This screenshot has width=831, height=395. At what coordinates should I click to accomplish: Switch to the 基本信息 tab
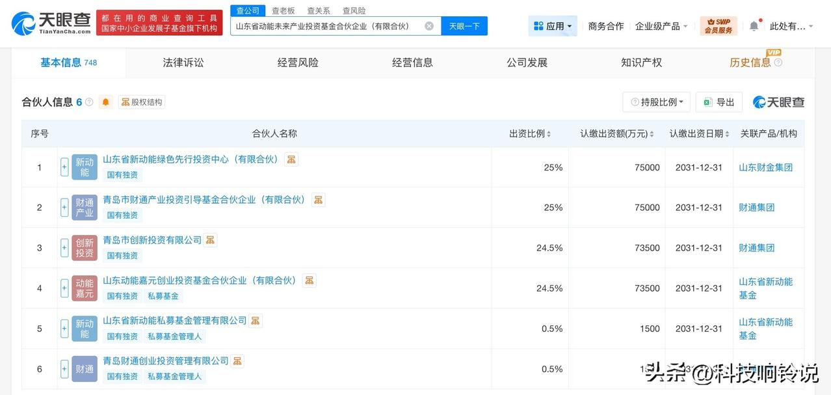point(68,62)
